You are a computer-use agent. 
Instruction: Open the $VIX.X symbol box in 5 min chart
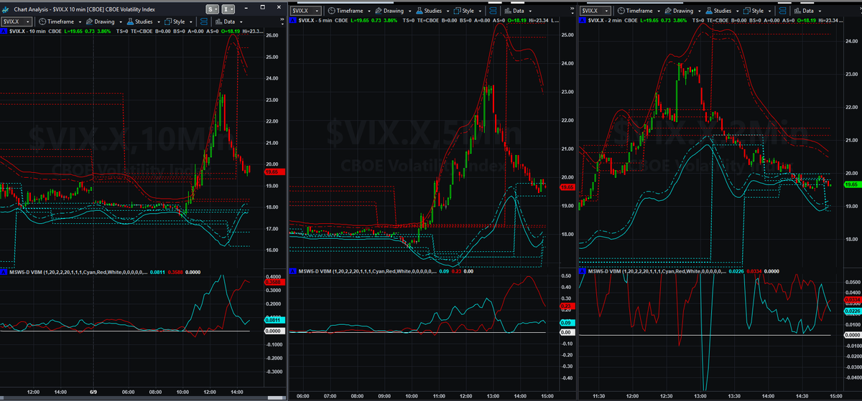[x=307, y=11]
